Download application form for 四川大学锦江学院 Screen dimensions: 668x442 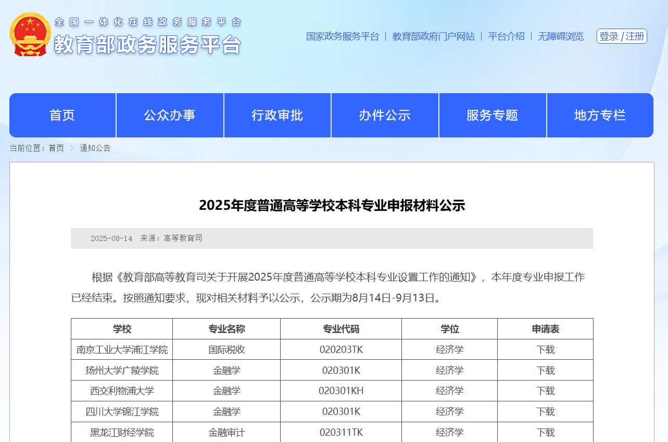546,412
